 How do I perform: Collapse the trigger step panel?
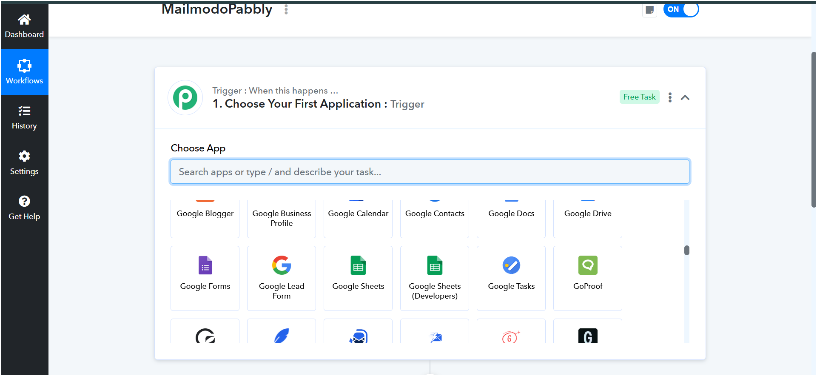(685, 97)
